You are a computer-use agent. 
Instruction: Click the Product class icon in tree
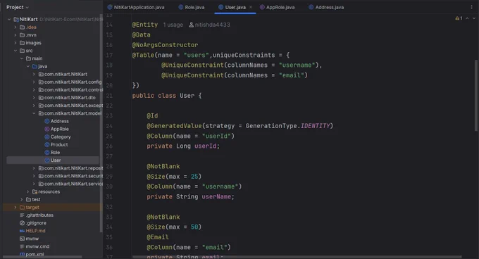(47, 144)
